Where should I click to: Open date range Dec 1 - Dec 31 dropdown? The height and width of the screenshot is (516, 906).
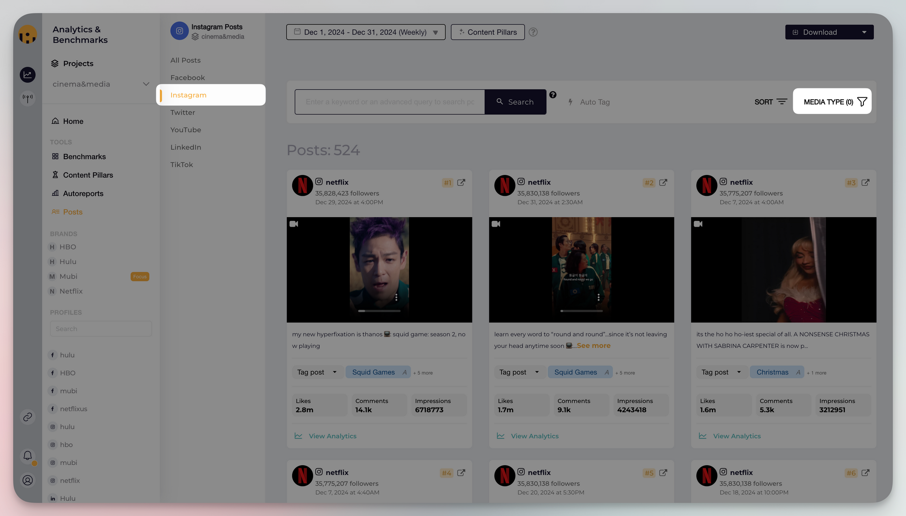(x=366, y=32)
